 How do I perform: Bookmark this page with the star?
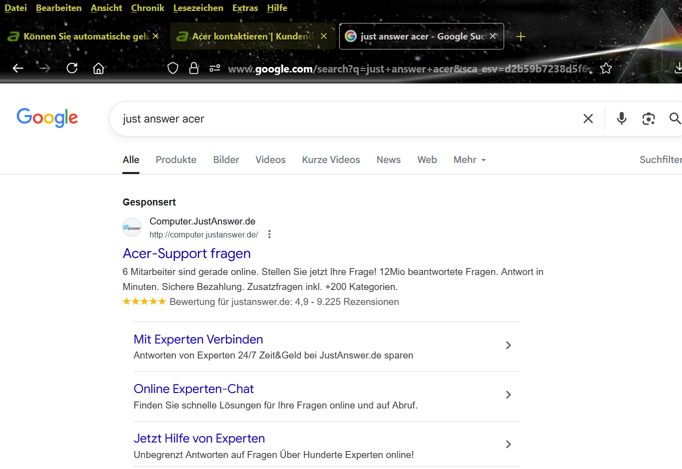tap(606, 68)
